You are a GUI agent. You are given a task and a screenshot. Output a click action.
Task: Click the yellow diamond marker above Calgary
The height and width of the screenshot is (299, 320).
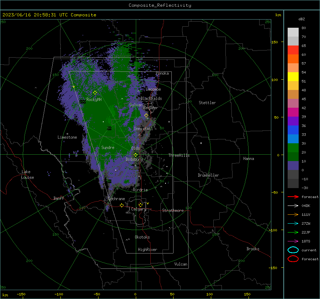[x=140, y=205]
